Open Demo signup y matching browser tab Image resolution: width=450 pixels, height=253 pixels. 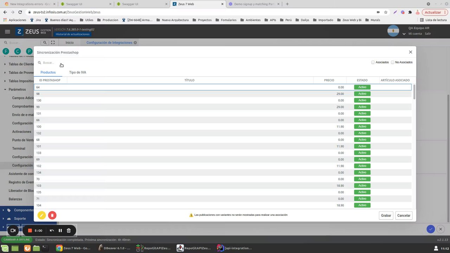tap(254, 4)
